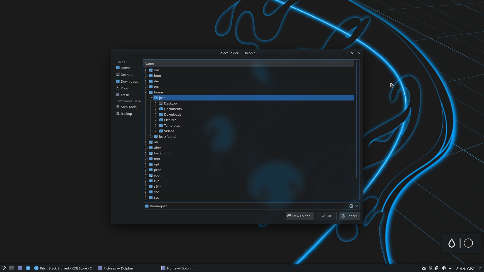Open the application launcher in taskbar
The width and height of the screenshot is (484, 272).
tap(4, 268)
